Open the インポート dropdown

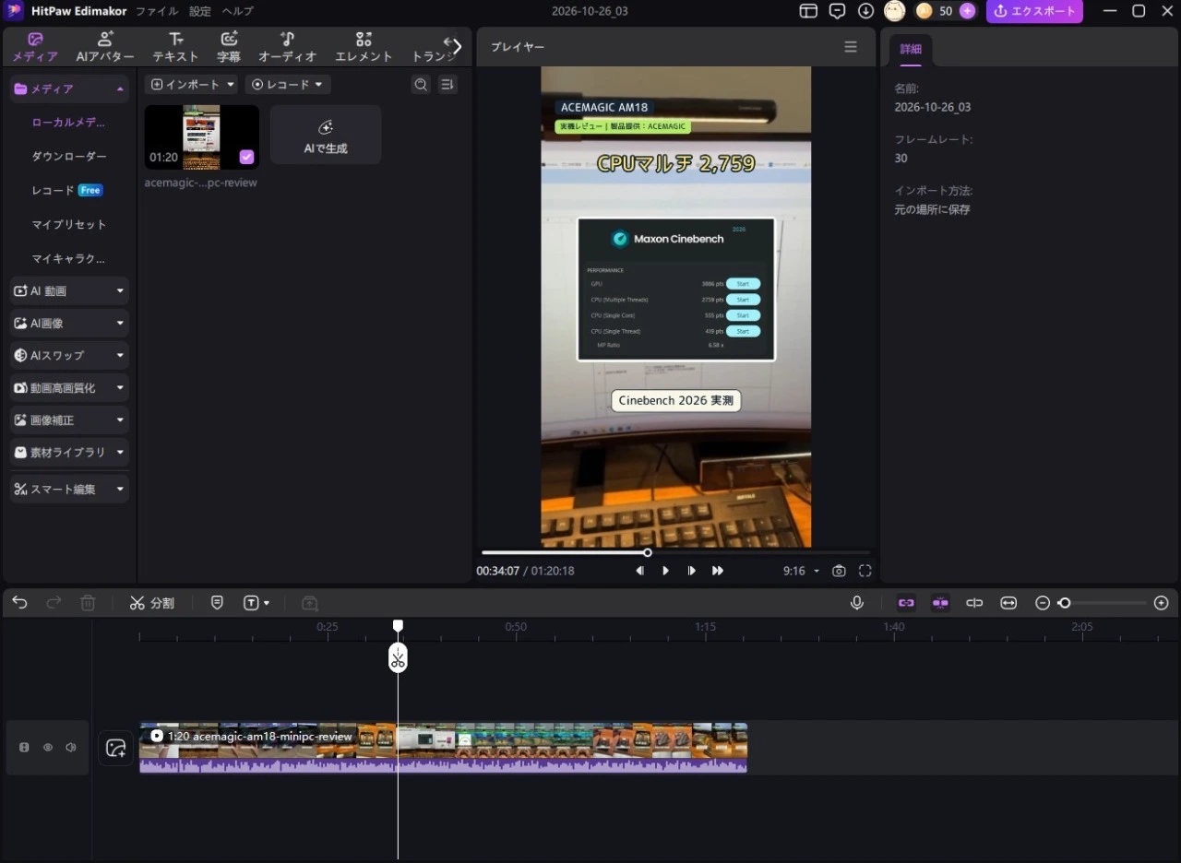[x=192, y=85]
